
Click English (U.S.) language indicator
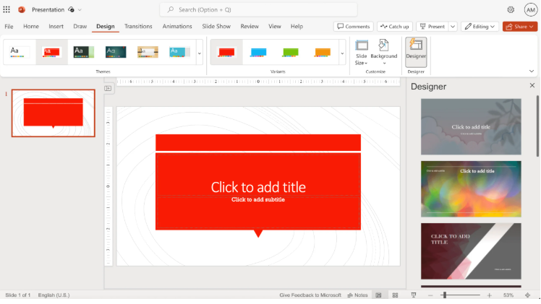(x=54, y=295)
